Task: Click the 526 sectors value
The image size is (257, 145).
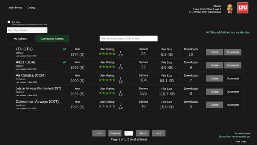Action: (x=143, y=93)
